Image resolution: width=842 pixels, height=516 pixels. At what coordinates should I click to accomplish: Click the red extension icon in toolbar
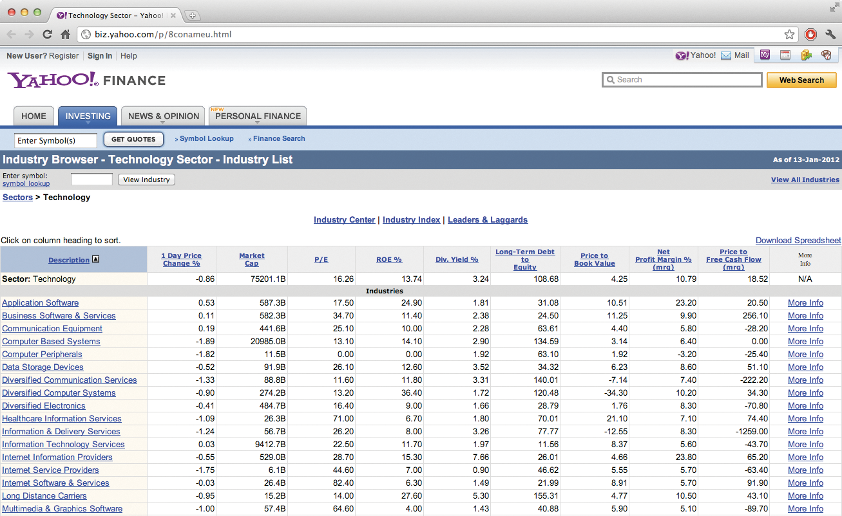pos(811,35)
